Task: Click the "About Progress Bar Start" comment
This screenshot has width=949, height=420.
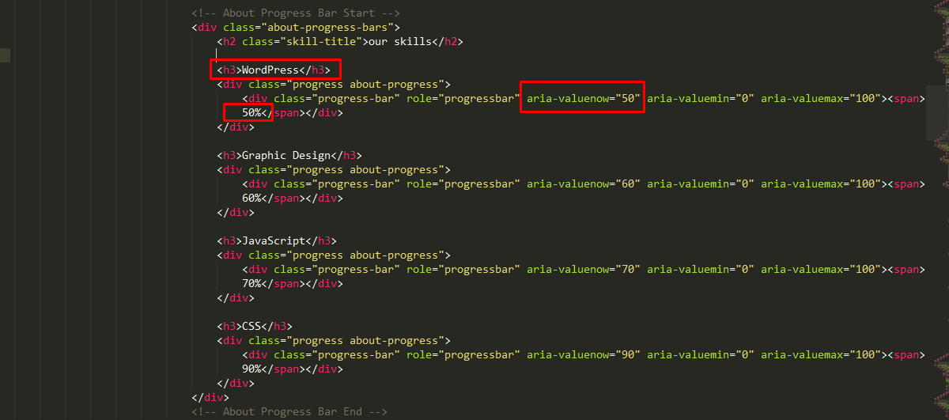Action: coord(296,13)
